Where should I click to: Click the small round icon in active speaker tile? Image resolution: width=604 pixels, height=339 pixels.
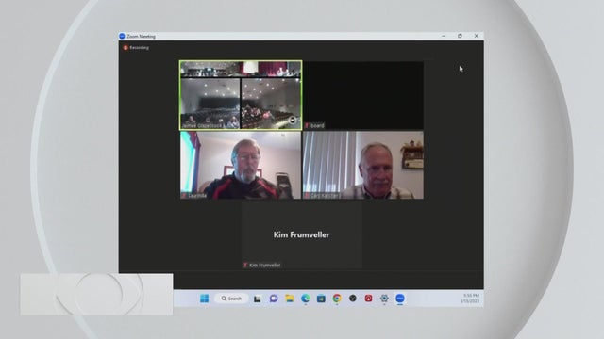[293, 121]
